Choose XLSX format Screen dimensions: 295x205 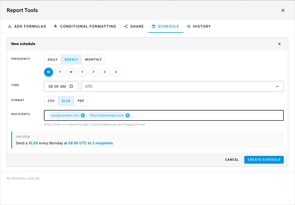(66, 101)
